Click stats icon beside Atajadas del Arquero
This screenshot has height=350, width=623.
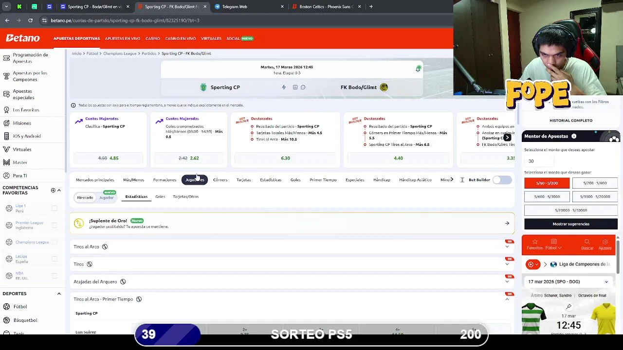pyautogui.click(x=123, y=281)
